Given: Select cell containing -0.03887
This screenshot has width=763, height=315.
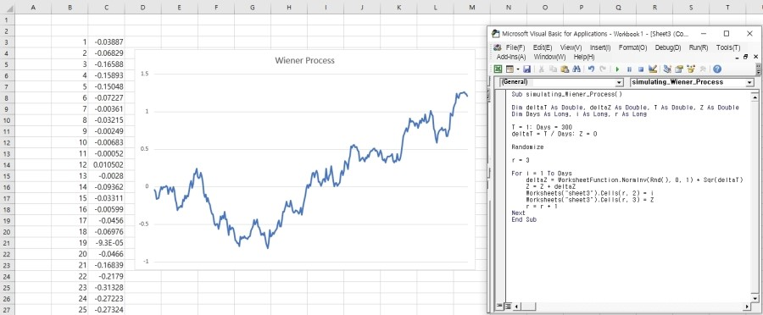Looking at the screenshot, I should point(106,41).
